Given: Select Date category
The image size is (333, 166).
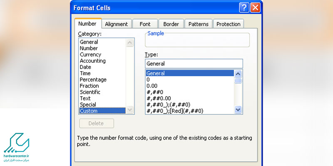Looking at the screenshot, I should pyautogui.click(x=102, y=67).
